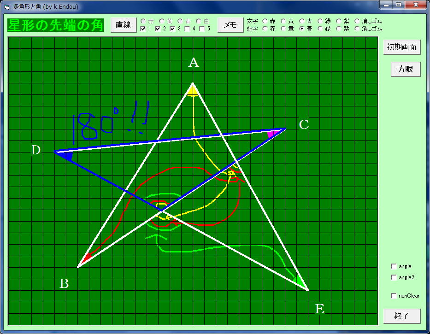This screenshot has height=334, width=430.
Task: Select disabled 赤 line color radio
Action: click(x=143, y=21)
